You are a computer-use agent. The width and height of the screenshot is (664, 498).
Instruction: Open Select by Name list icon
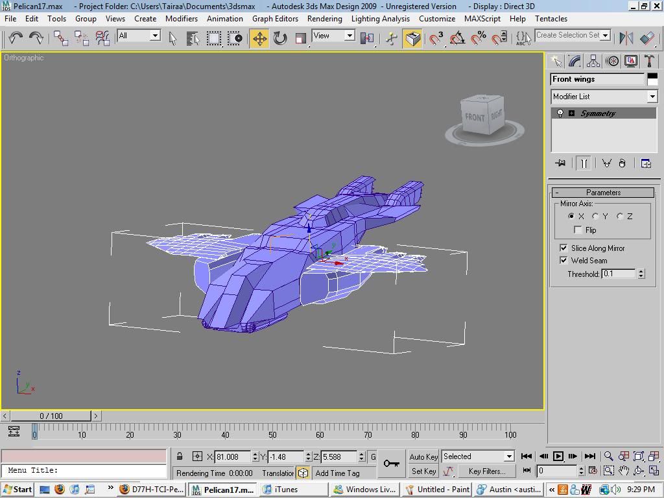(193, 38)
